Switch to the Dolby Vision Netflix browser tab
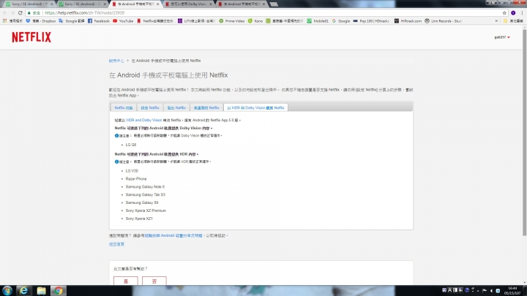Screen dimensions: 527x296 click(190, 4)
